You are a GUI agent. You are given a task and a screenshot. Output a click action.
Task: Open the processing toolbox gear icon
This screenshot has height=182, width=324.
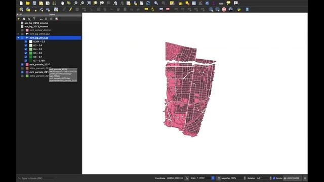(207, 3)
